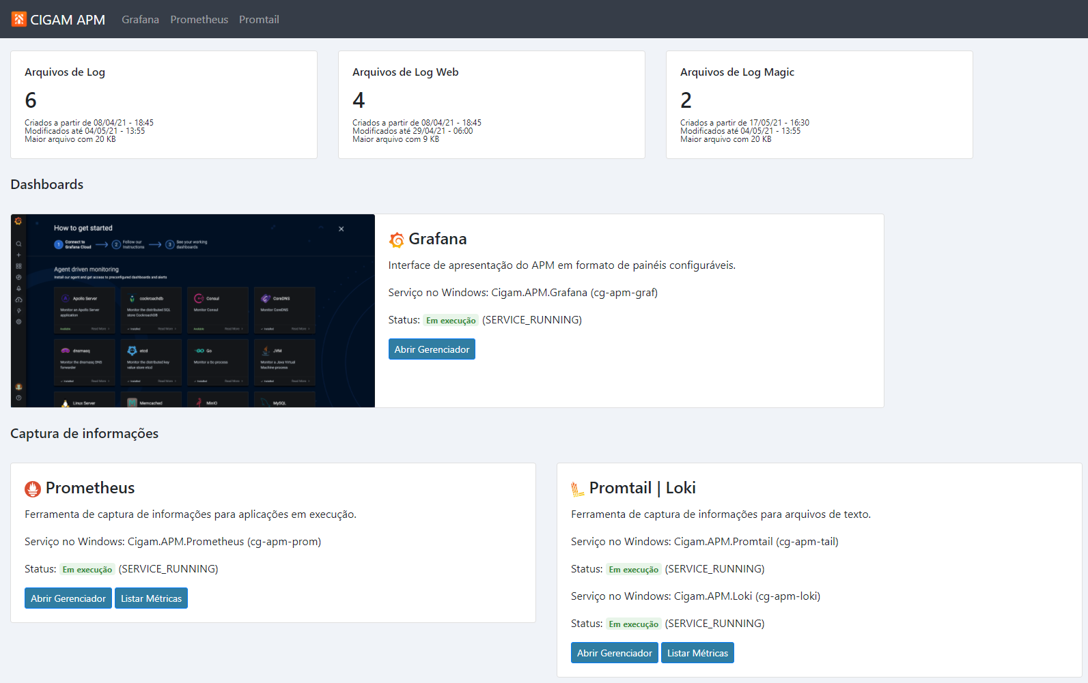Click "Serviço no Windows: Cigam.APM.Loki (cg-apm-loki)"

point(696,596)
